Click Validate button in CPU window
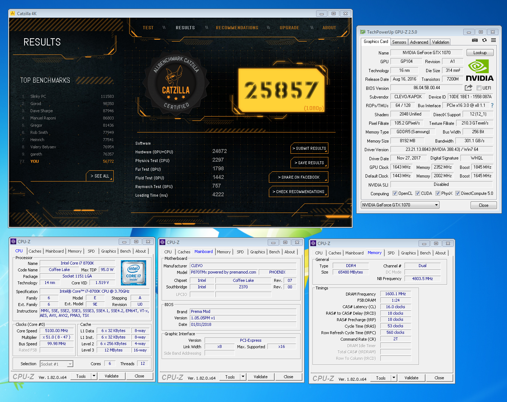The width and height of the screenshot is (507, 402). (x=112, y=376)
